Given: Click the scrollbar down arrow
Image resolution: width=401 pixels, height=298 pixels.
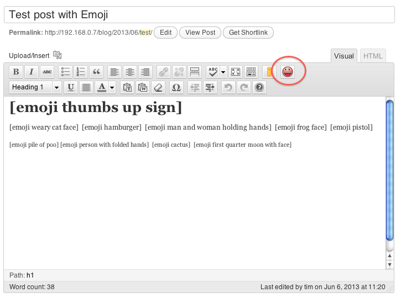Looking at the screenshot, I should pyautogui.click(x=389, y=264).
